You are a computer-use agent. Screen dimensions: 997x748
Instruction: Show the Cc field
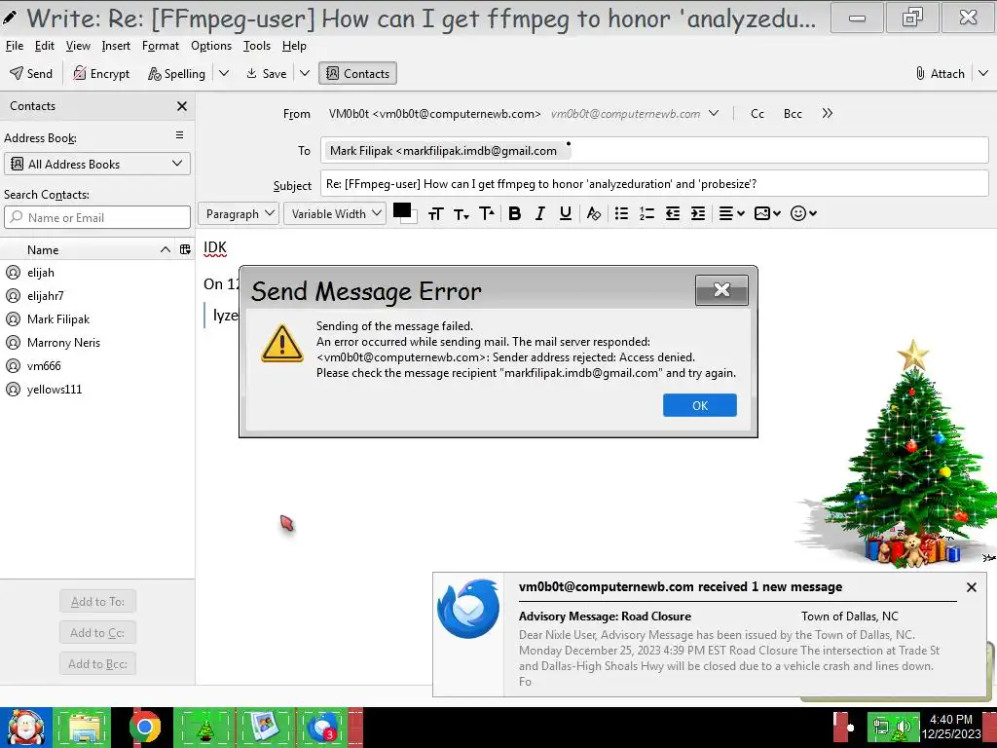pyautogui.click(x=757, y=114)
